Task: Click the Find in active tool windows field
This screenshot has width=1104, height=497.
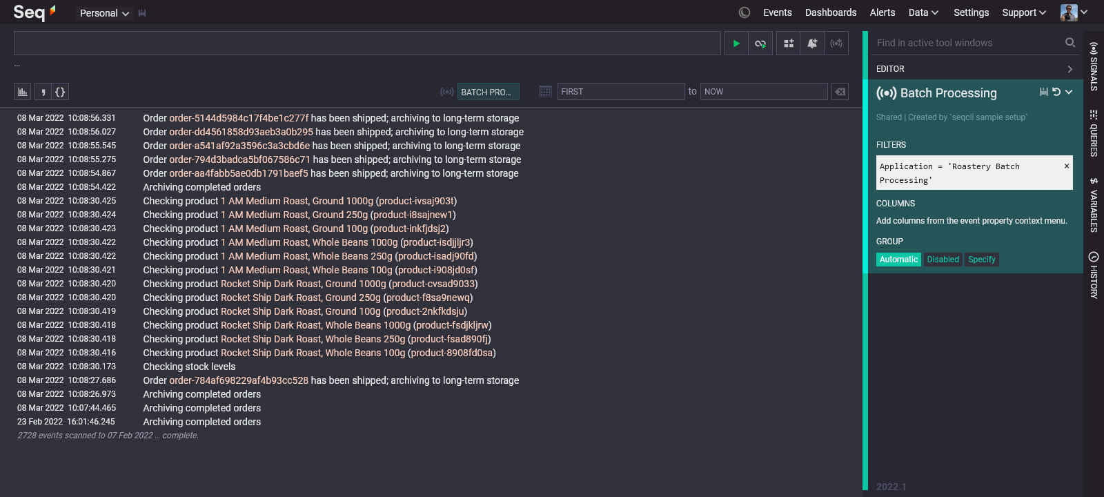Action: [x=966, y=43]
